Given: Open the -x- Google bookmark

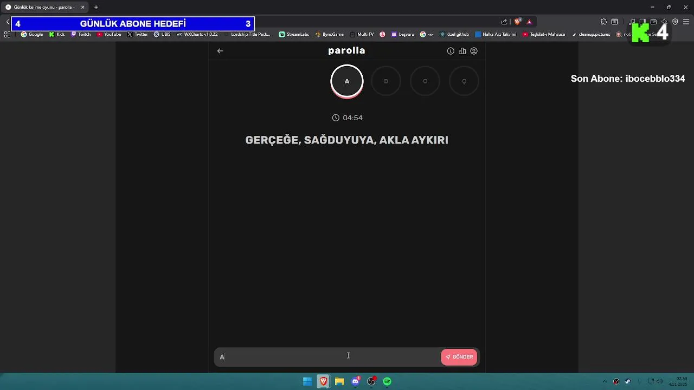Looking at the screenshot, I should [x=427, y=34].
